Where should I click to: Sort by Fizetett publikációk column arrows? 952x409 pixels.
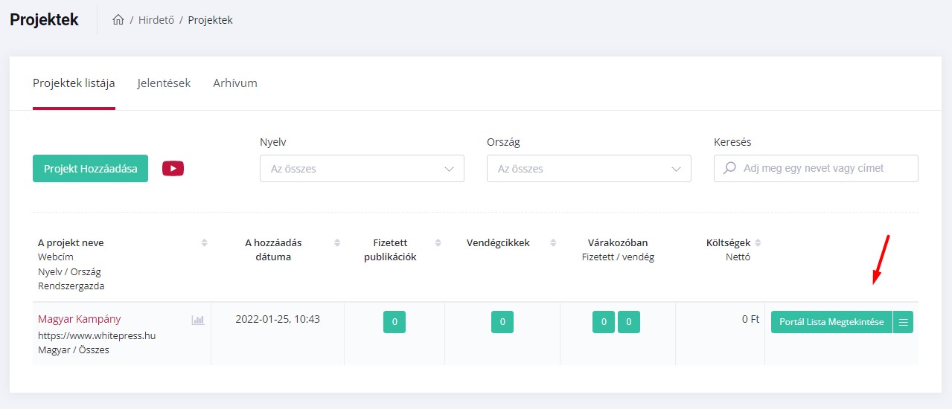pos(438,243)
